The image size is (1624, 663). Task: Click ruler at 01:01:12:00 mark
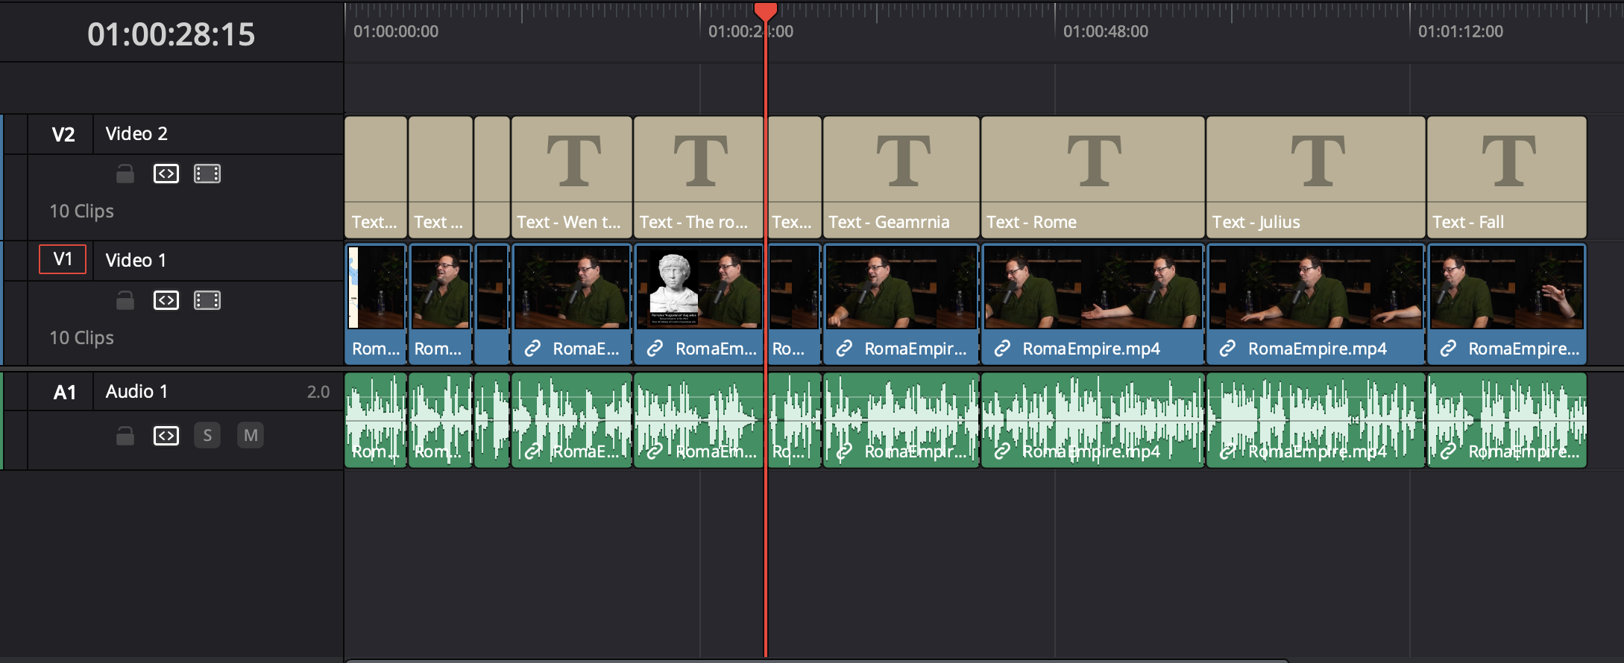click(1460, 31)
